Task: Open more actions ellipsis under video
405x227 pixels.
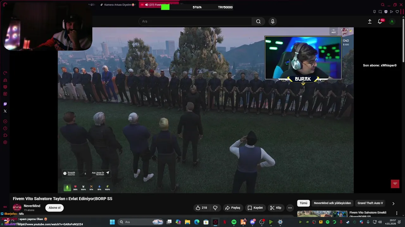Action: click(290, 208)
